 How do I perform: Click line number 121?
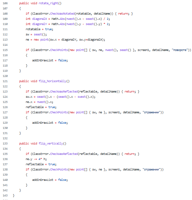coord(5,81)
